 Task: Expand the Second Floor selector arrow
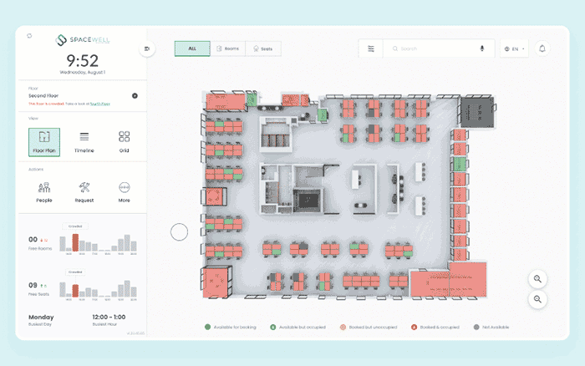pos(135,96)
